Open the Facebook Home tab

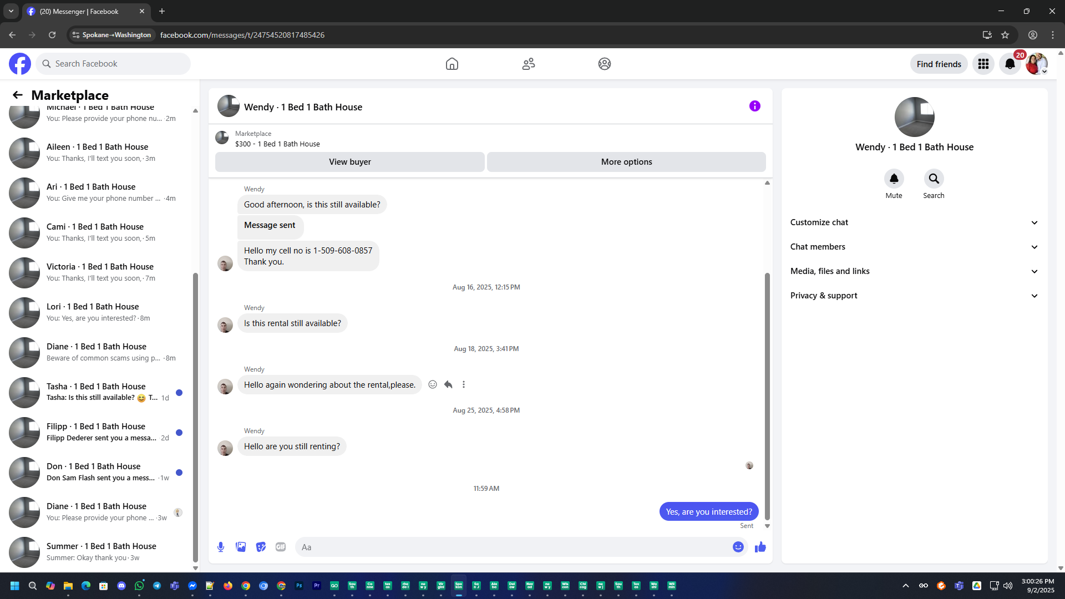coord(452,64)
